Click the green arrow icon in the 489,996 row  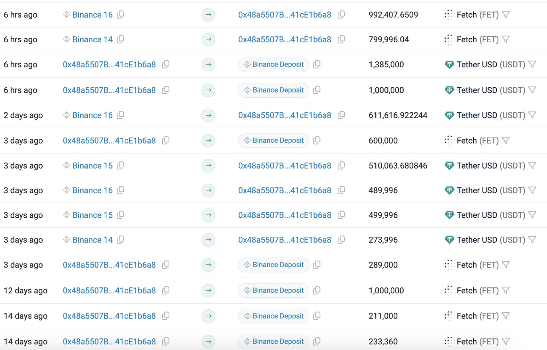click(208, 191)
